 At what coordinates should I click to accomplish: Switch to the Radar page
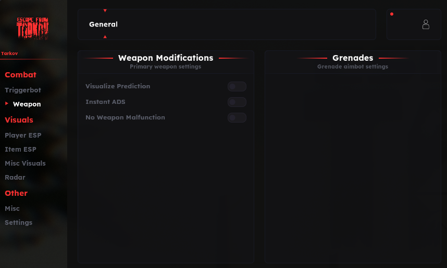[15, 178]
